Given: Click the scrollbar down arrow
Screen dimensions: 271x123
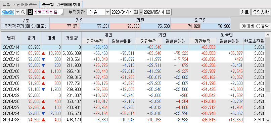Looking at the screenshot, I should click(268, 120).
